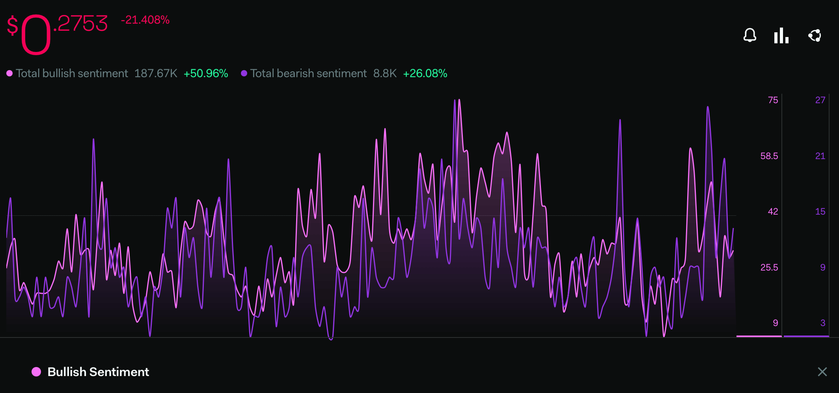839x393 pixels.
Task: Click the pink bar under bullish axis
Action: coord(759,336)
